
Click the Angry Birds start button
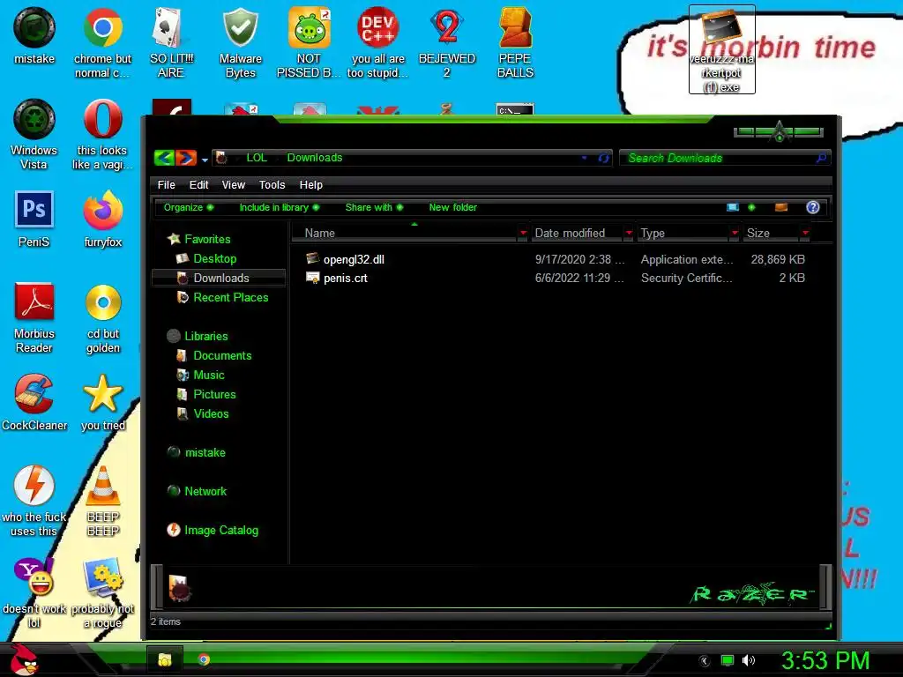23,659
